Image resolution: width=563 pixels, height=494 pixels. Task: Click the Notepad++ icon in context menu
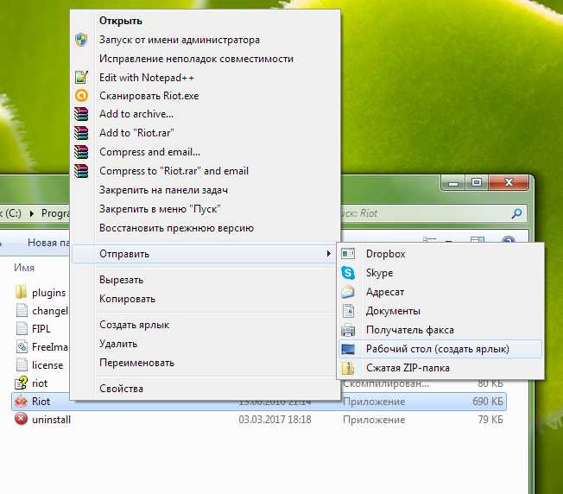point(81,77)
